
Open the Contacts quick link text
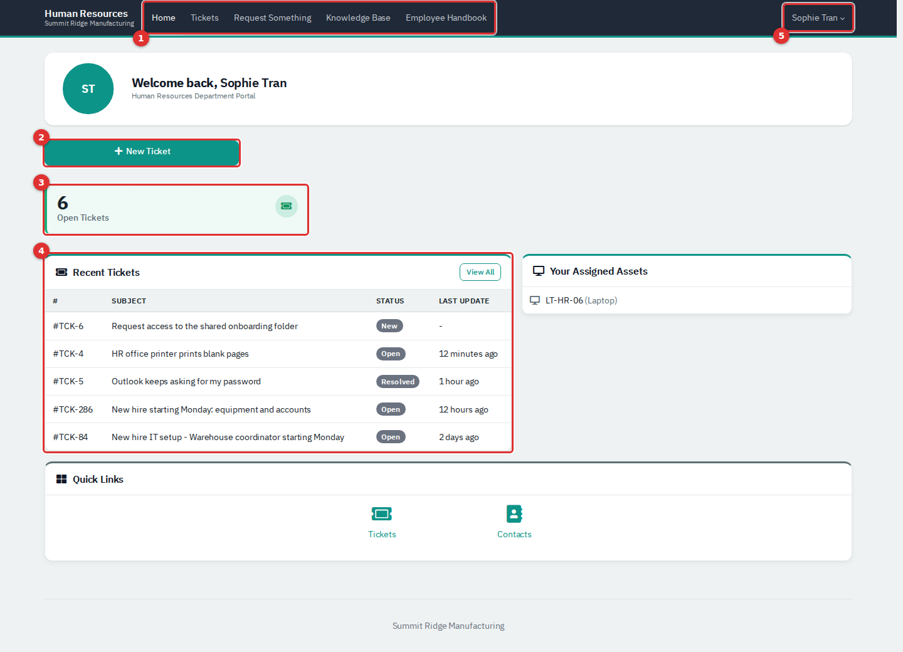coord(514,534)
